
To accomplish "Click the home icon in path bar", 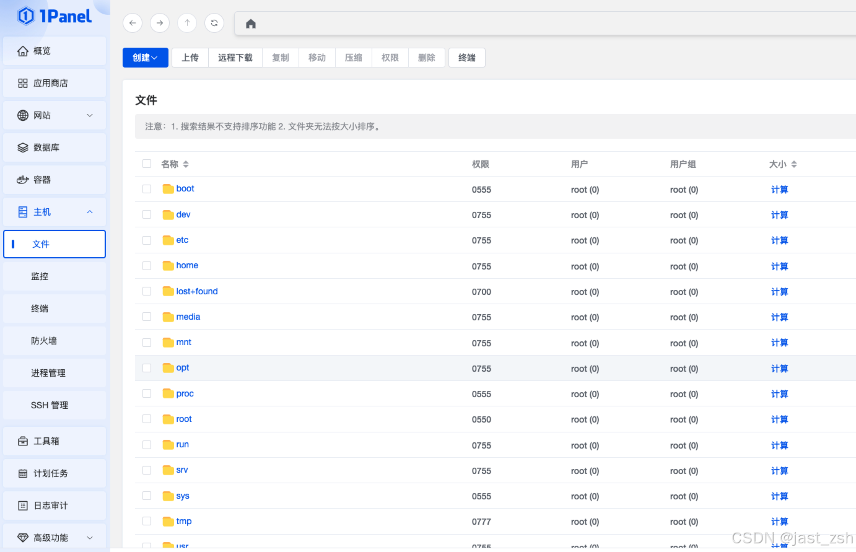I will (251, 24).
